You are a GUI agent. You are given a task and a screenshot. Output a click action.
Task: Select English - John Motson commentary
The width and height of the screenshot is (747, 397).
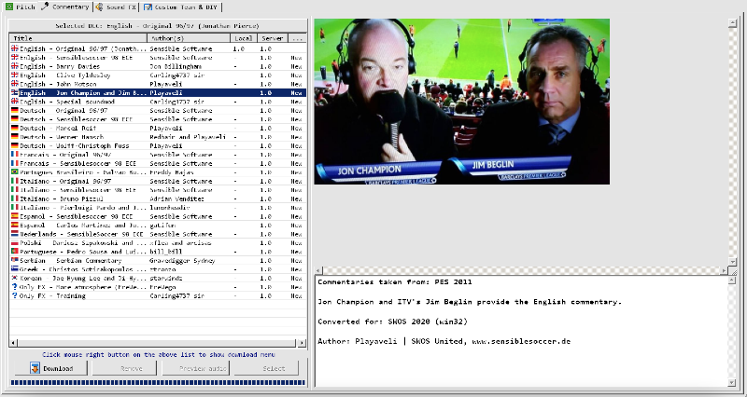pos(75,84)
